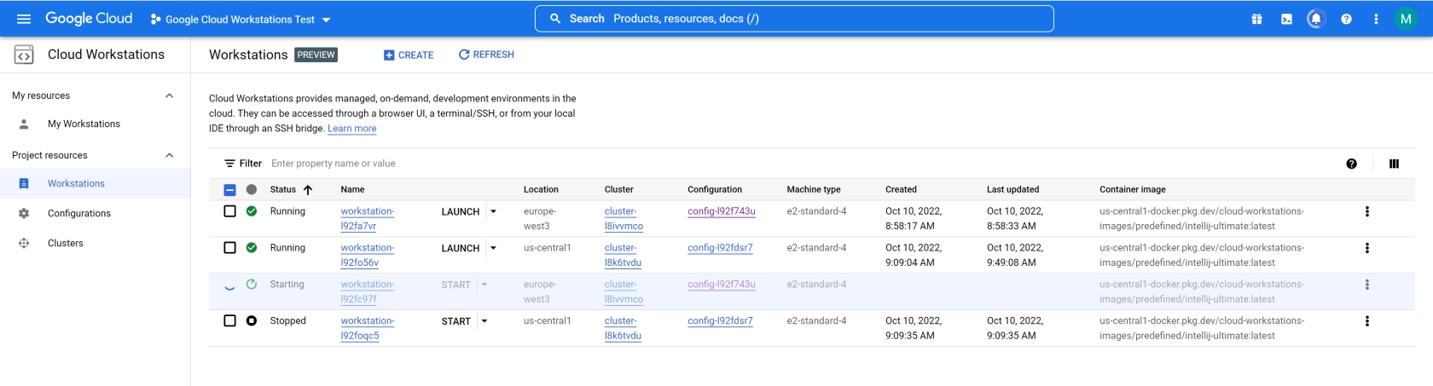
Task: Open Launch dropdown arrow for workstation-l92fo56v
Action: click(493, 248)
